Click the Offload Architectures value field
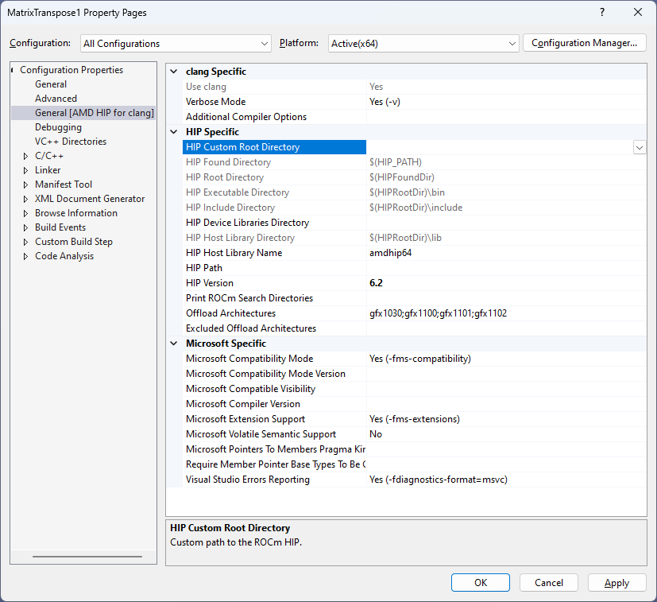The width and height of the screenshot is (657, 602). pos(505,313)
